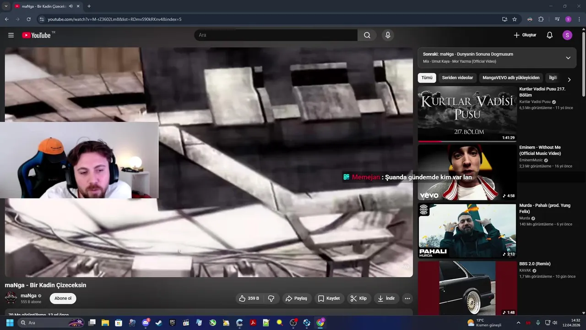This screenshot has height=330, width=586.
Task: Open more actions for the video
Action: [x=407, y=298]
